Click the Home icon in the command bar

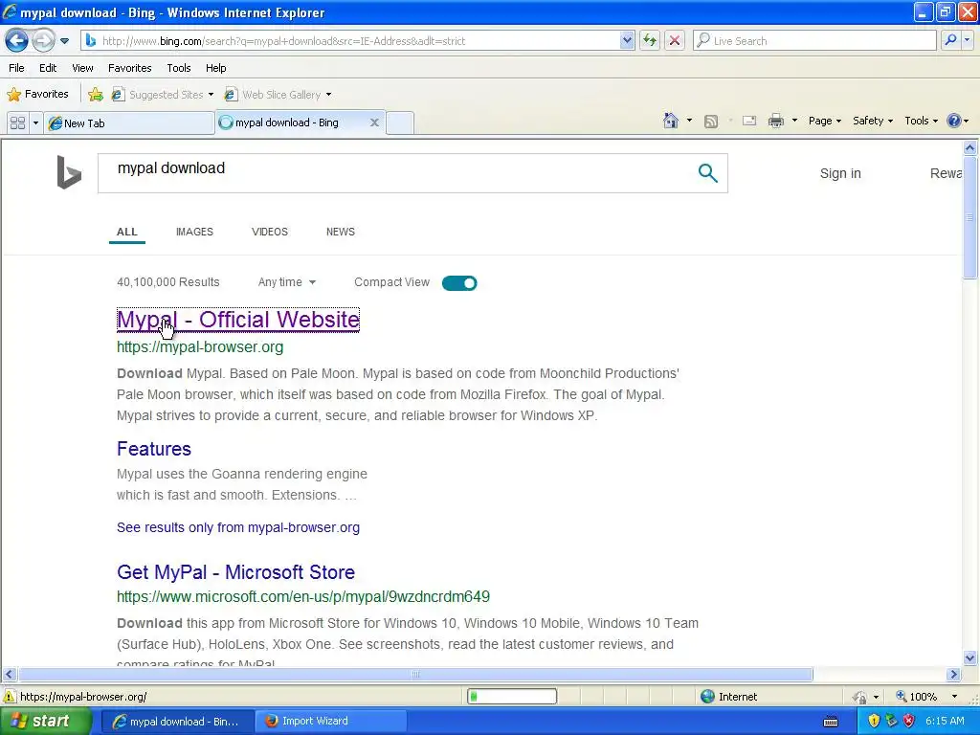[671, 121]
